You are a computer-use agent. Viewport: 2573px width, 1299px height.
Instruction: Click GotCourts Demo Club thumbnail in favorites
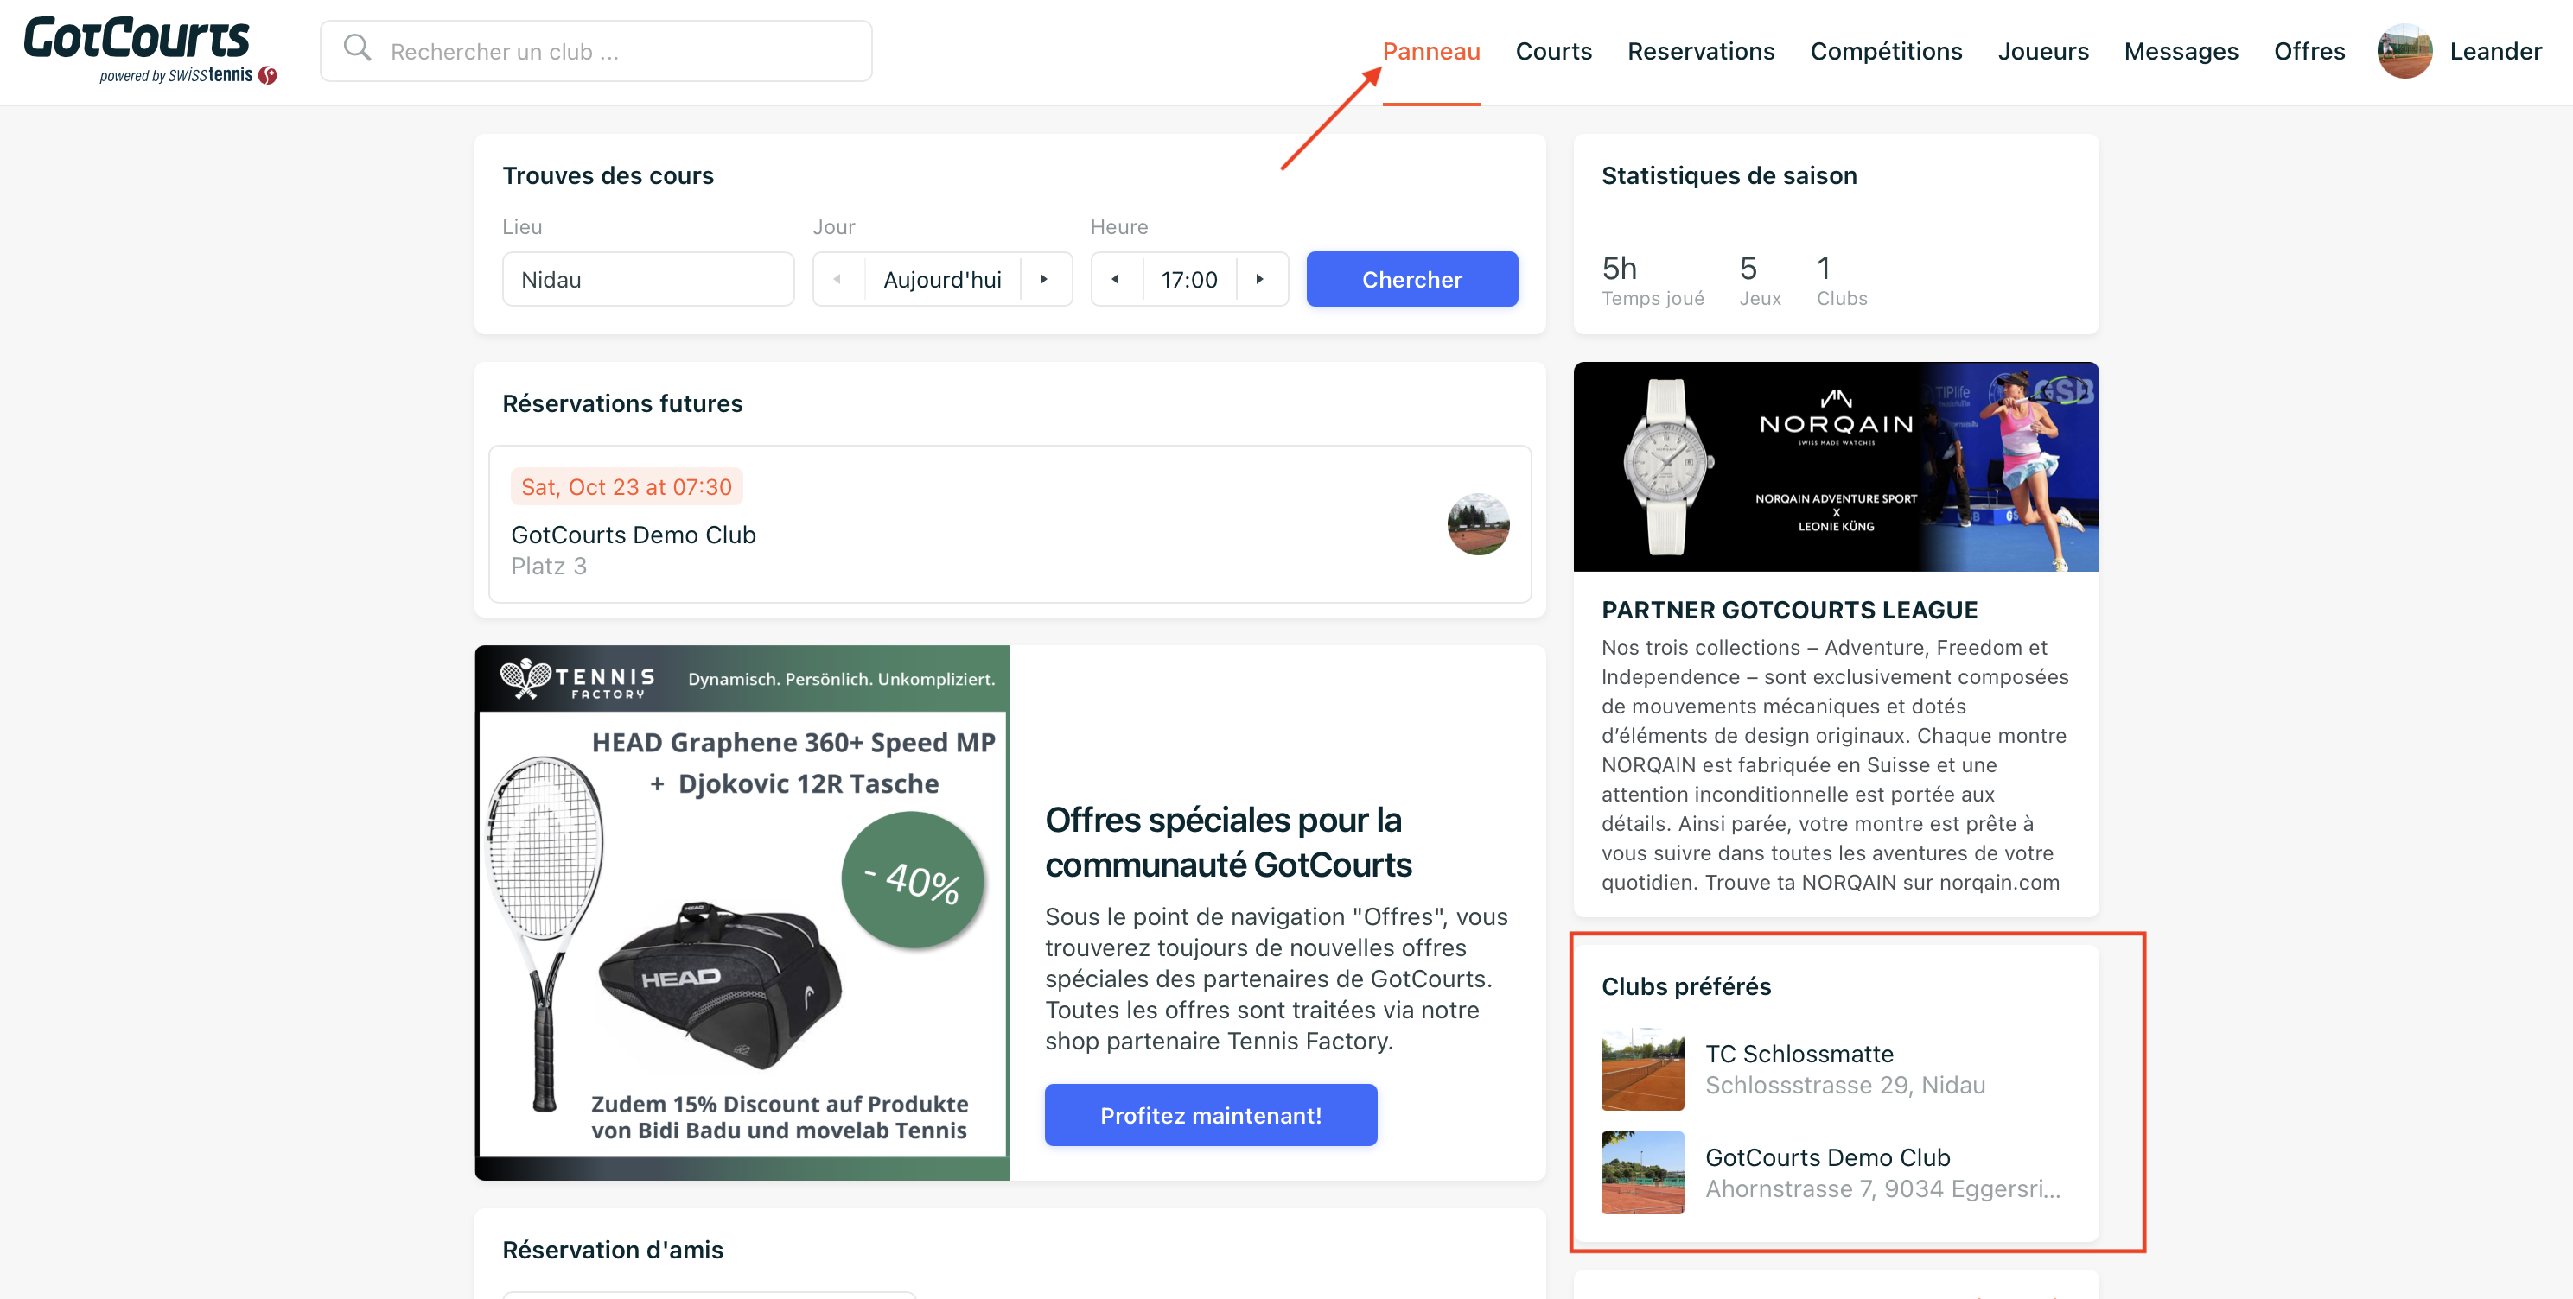pyautogui.click(x=1642, y=1172)
